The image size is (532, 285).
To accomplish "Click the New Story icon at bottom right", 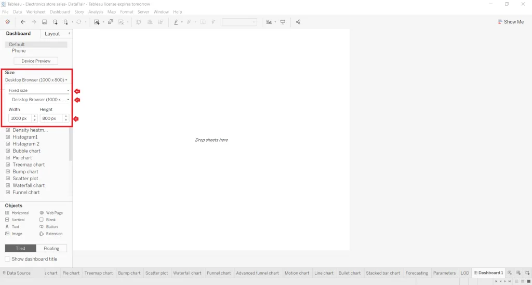I will 527,273.
